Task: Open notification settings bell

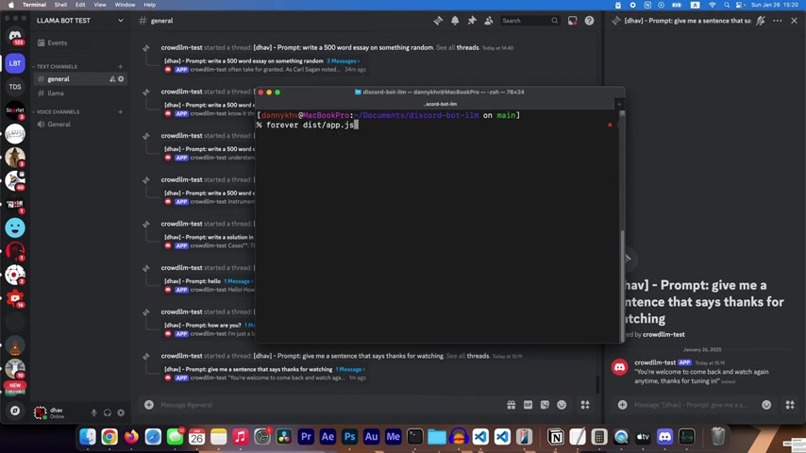Action: [x=455, y=21]
